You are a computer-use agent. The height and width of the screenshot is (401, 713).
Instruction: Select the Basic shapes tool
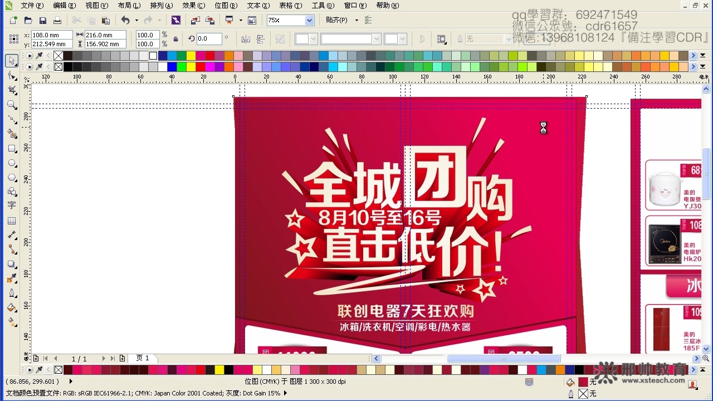(x=11, y=192)
